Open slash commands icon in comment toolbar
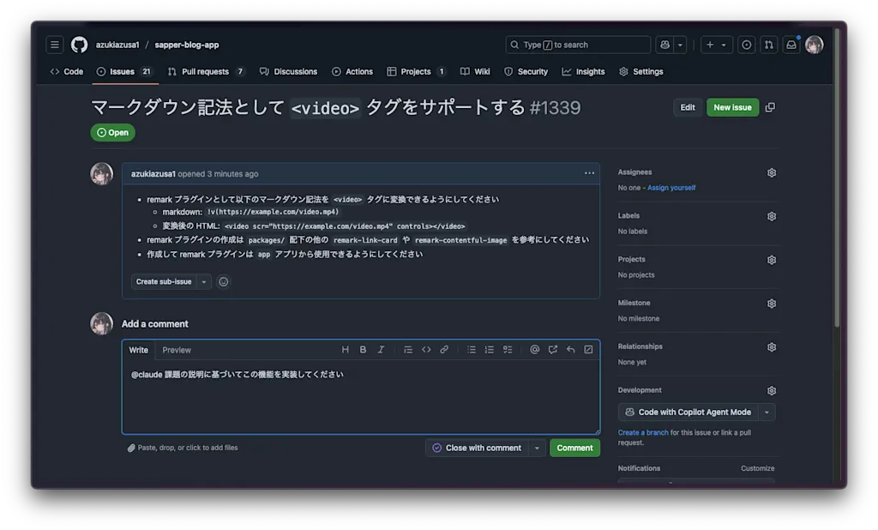This screenshot has height=530, width=878. [x=588, y=350]
